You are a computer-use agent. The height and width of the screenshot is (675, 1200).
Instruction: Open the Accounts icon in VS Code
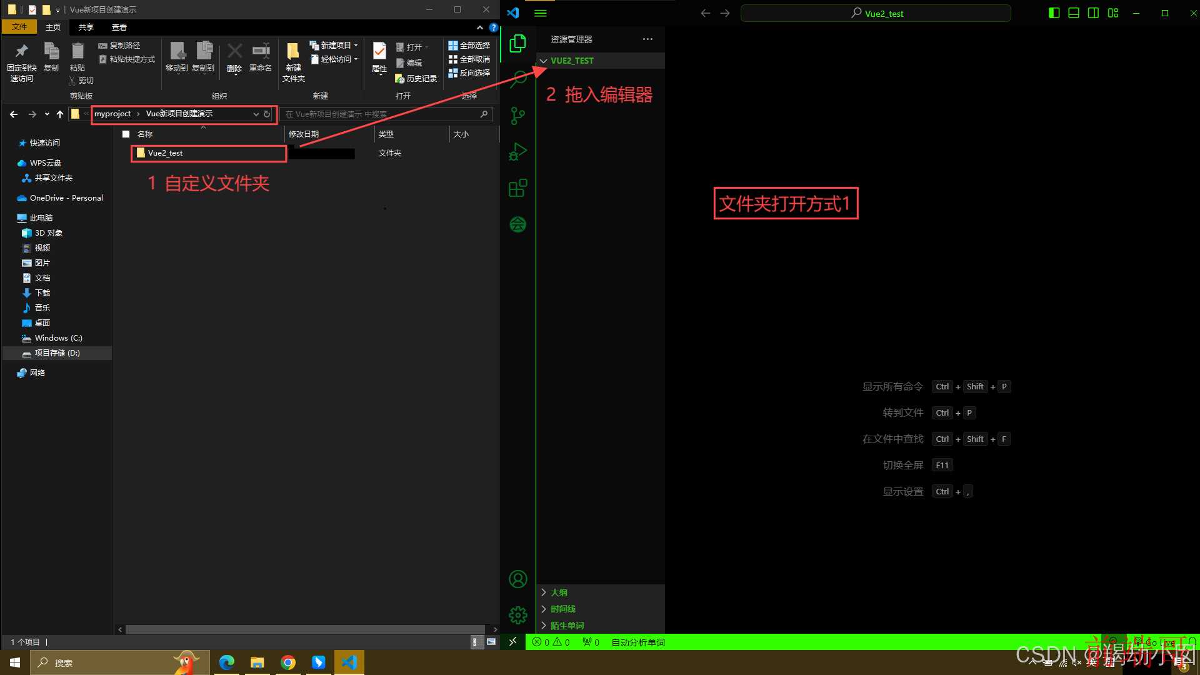click(x=517, y=579)
